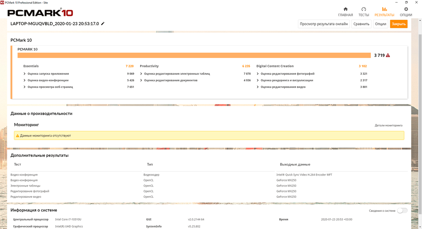Click the Сравнить button
This screenshot has height=229, width=422.
click(361, 24)
